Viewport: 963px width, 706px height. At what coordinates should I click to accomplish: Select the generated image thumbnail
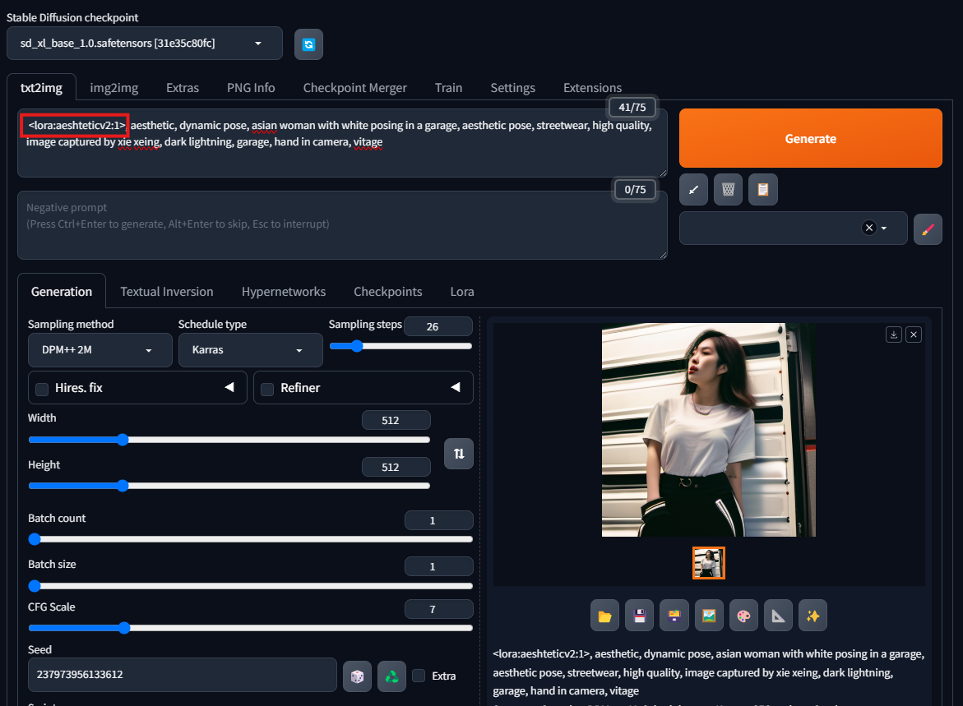(709, 563)
